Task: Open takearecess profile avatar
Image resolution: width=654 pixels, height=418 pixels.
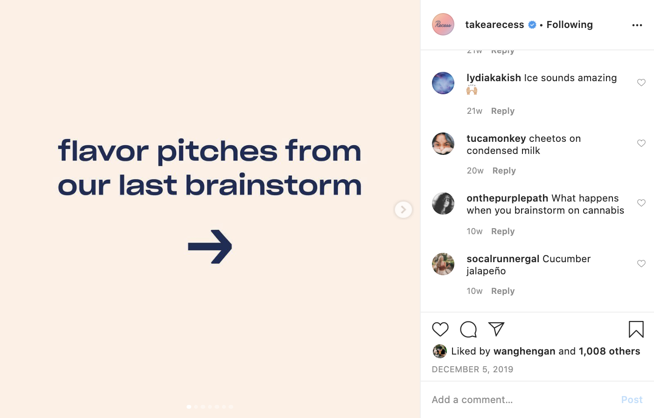Action: [x=443, y=24]
